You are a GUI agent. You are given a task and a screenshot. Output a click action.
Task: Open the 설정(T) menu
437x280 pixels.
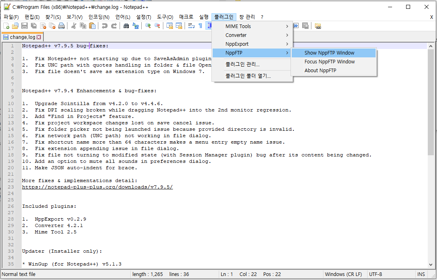(x=144, y=17)
